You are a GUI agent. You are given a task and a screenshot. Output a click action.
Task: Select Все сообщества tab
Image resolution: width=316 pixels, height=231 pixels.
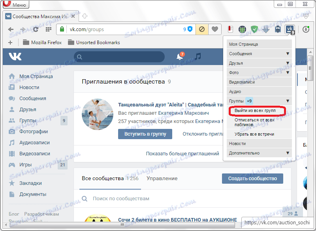click(110, 179)
